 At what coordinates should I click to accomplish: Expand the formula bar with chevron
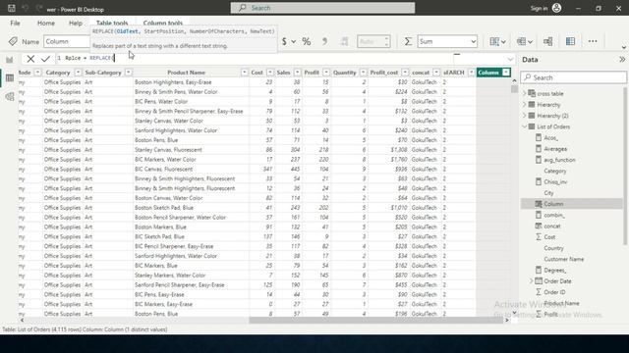coord(510,59)
